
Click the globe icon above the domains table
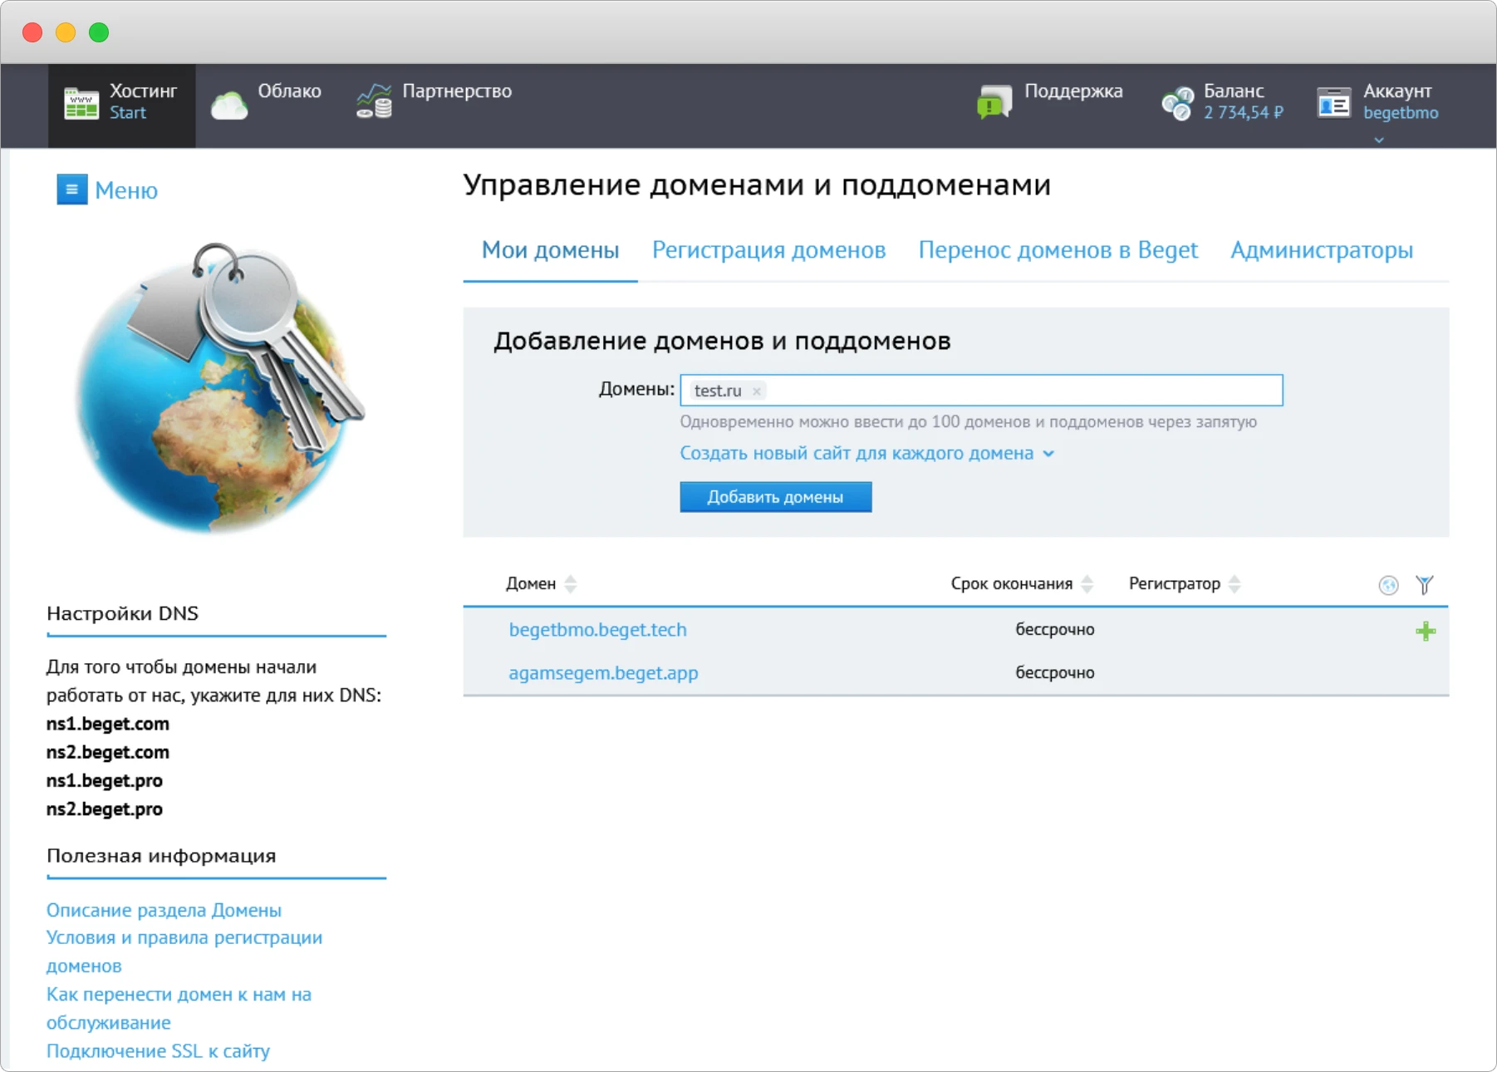click(1391, 584)
